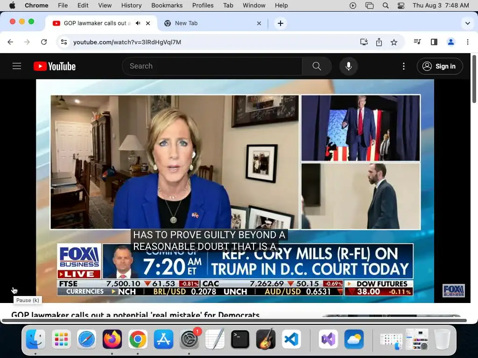The image size is (478, 358).
Task: Open the Edit menu
Action: [83, 6]
